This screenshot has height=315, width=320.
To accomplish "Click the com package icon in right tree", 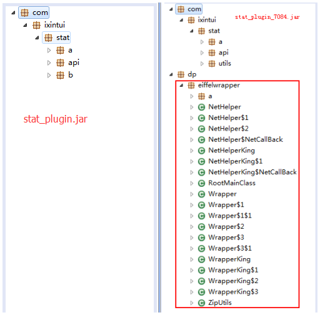I will tap(181, 9).
